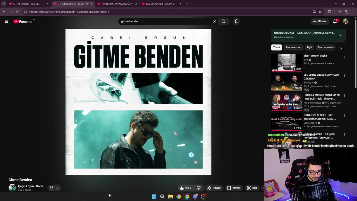
Task: Go to YouTube Premium home logo
Action: (23, 21)
